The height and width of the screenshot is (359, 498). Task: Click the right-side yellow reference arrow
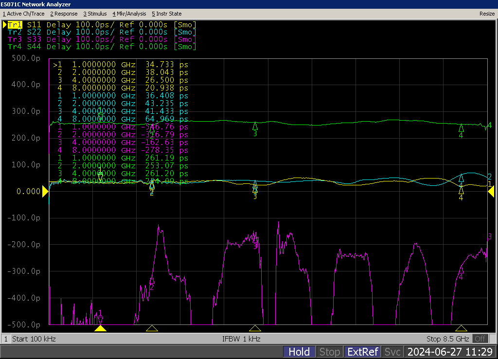tap(491, 192)
